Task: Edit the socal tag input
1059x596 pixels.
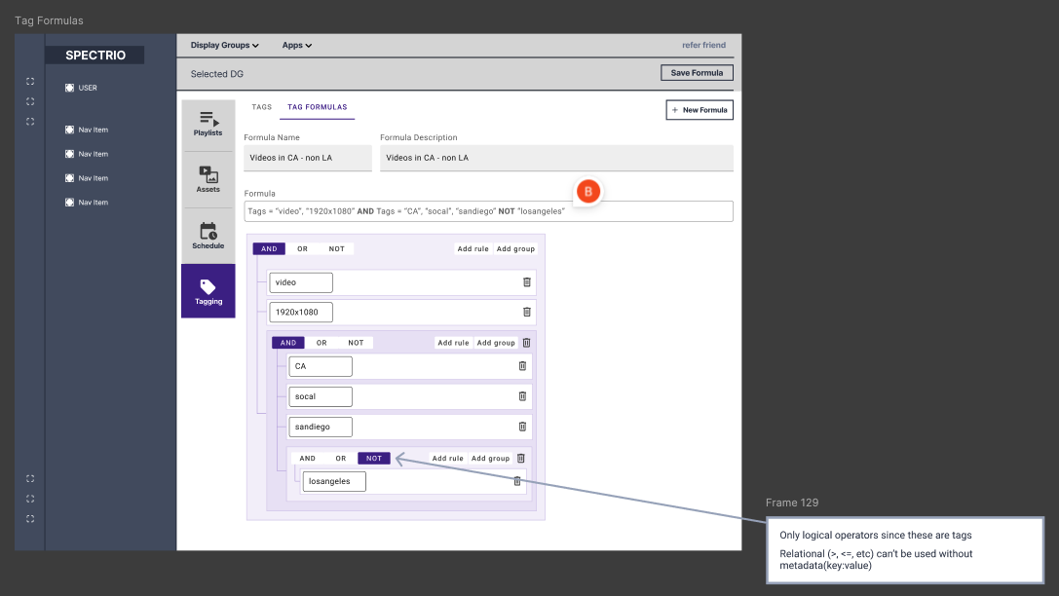Action: [321, 397]
